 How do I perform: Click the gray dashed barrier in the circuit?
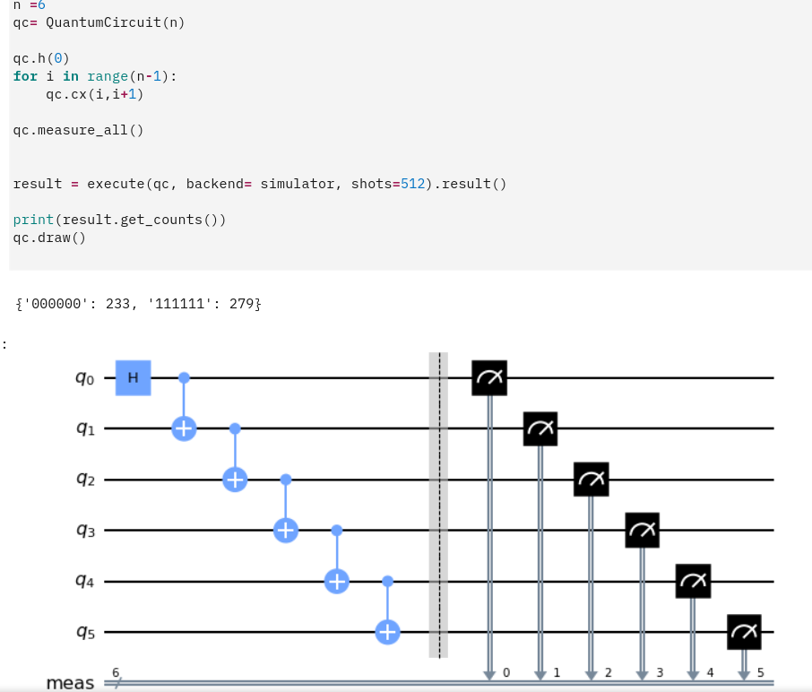click(438, 505)
